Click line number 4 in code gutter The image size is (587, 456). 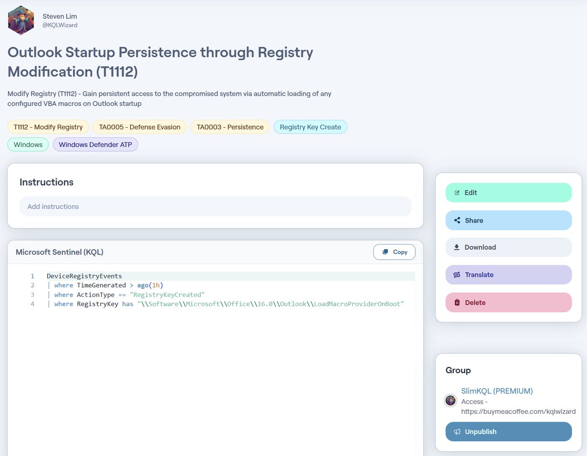click(x=32, y=304)
